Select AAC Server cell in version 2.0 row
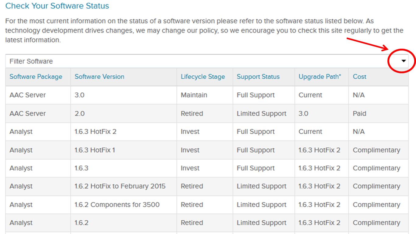This screenshot has width=416, height=234. tap(27, 114)
